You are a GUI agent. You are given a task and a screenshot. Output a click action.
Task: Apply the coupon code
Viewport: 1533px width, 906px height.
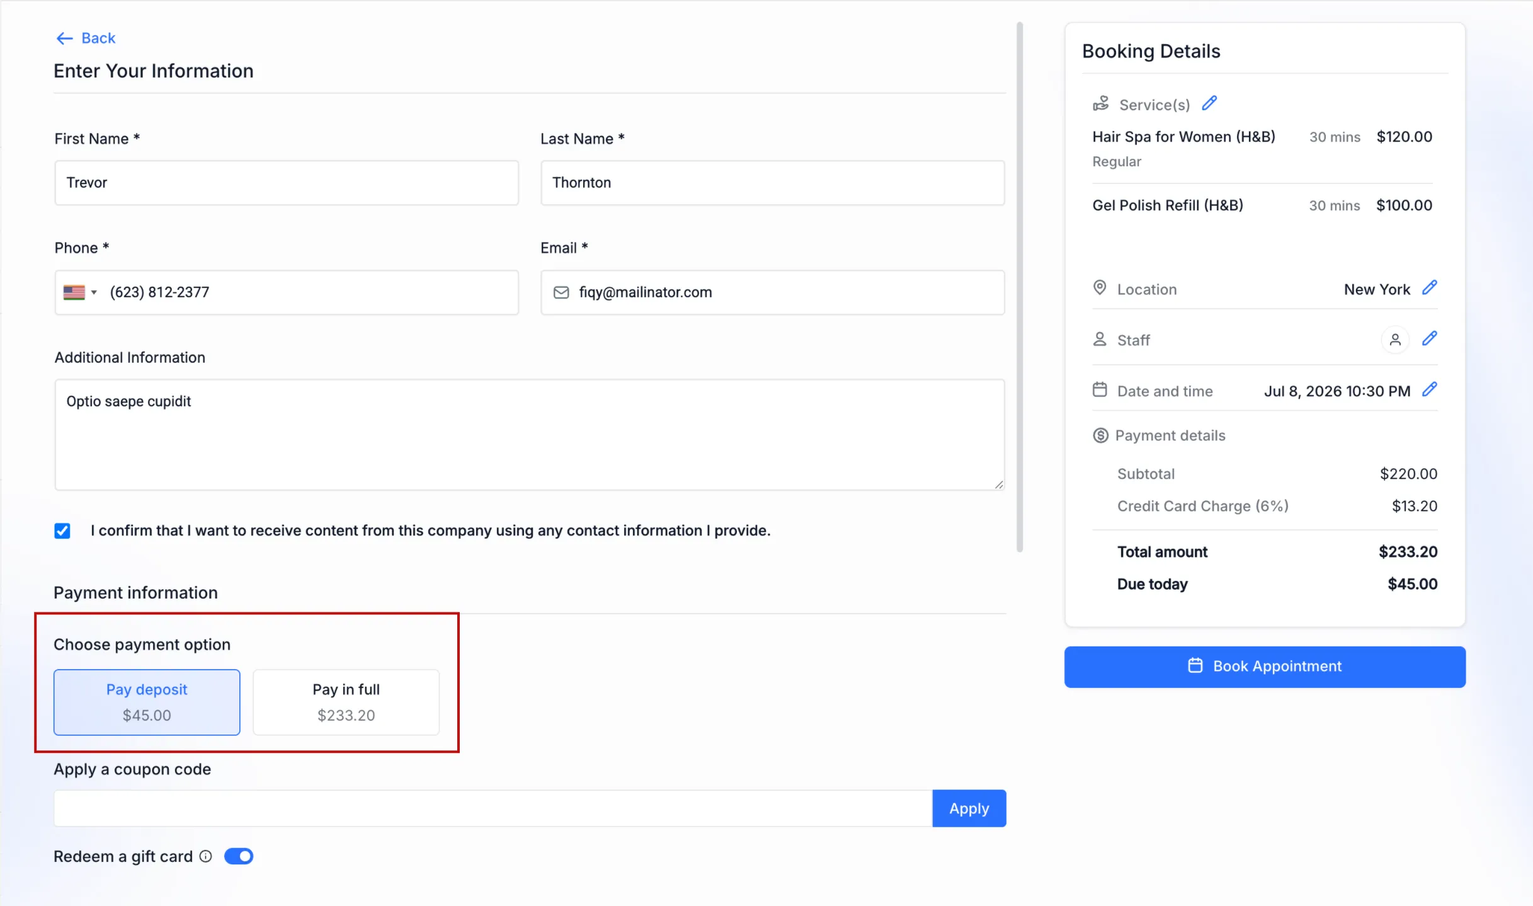click(x=969, y=808)
